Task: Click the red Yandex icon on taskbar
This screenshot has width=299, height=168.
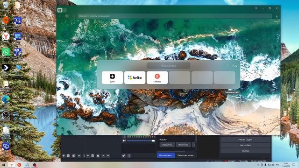Action: (19, 165)
